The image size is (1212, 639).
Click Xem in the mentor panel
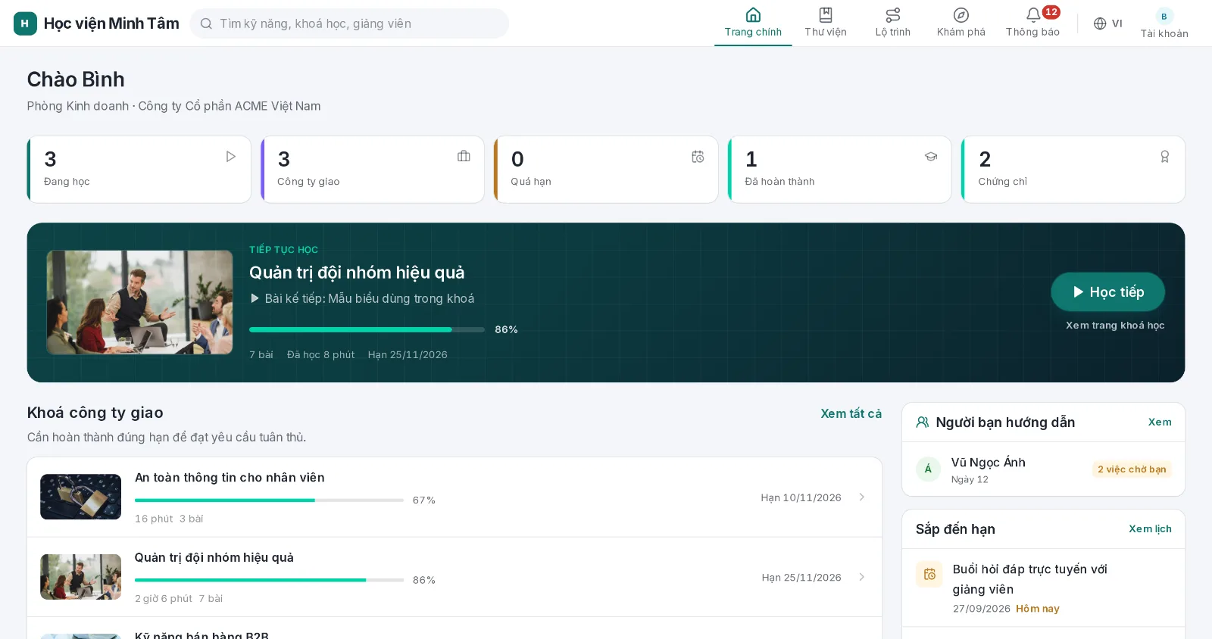click(x=1160, y=422)
